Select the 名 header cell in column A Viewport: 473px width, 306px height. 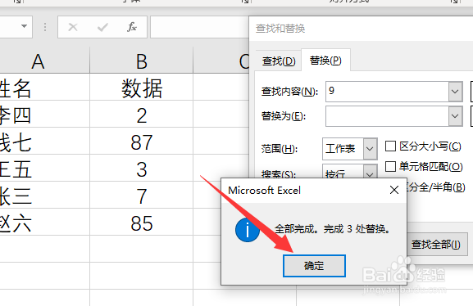coord(44,88)
